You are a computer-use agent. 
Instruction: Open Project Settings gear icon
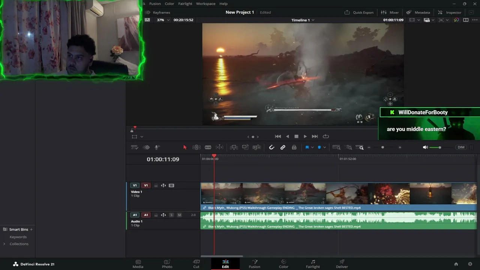470,264
